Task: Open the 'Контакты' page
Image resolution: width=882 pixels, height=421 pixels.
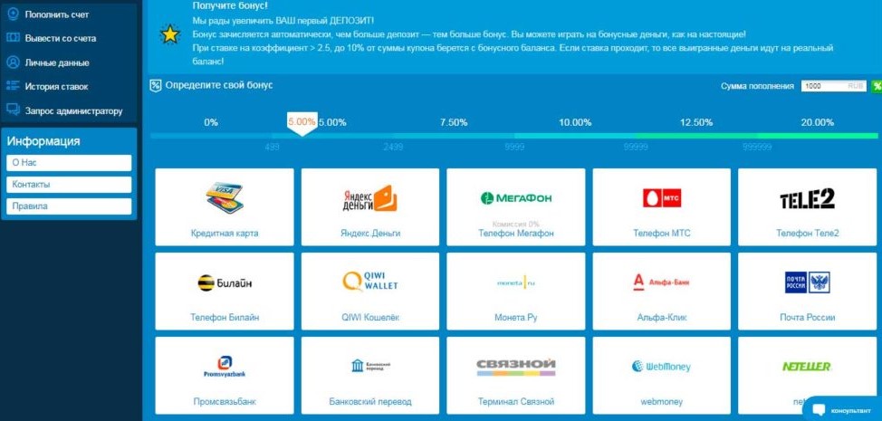Action: point(69,185)
